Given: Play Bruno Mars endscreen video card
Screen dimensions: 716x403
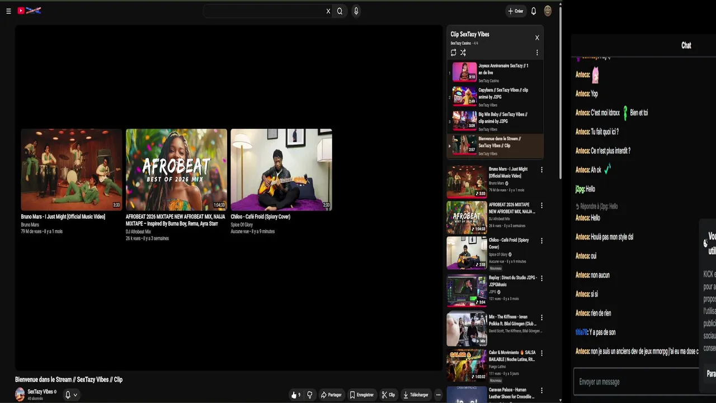Looking at the screenshot, I should [72, 170].
